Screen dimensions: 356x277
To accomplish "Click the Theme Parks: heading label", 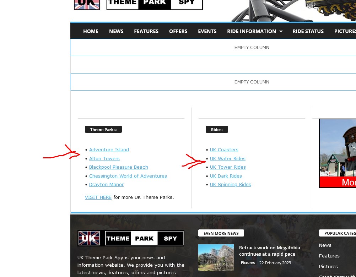I will click(x=103, y=129).
